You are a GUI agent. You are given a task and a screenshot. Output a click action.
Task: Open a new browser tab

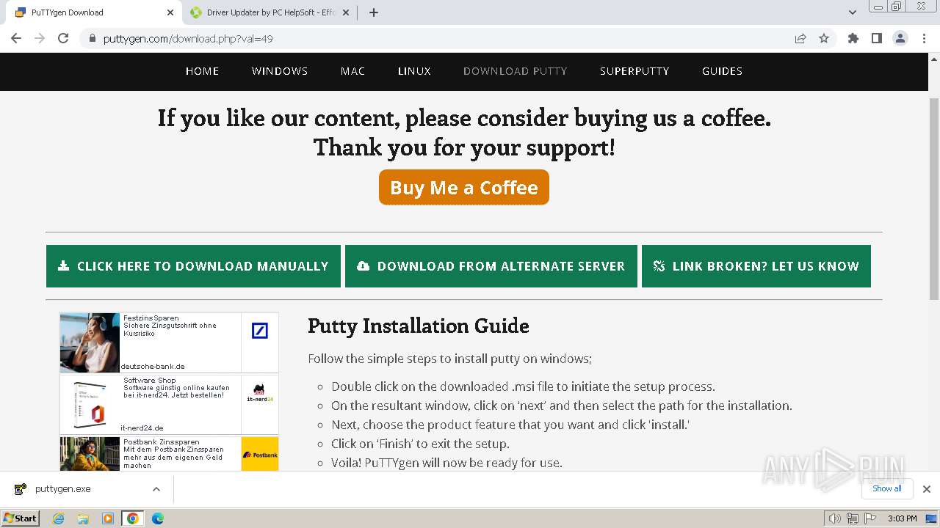coord(374,12)
